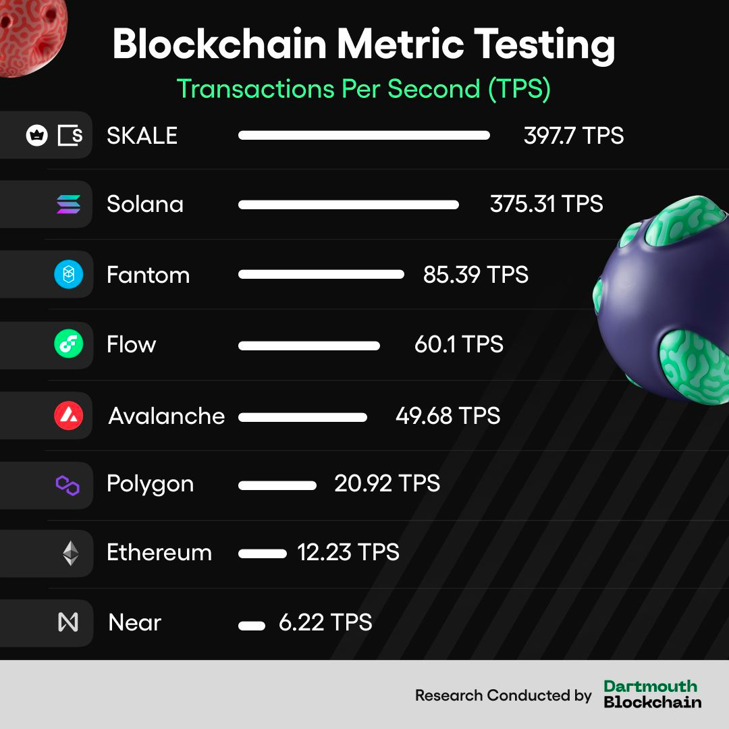Click the Ethereum chain name label

click(x=159, y=552)
